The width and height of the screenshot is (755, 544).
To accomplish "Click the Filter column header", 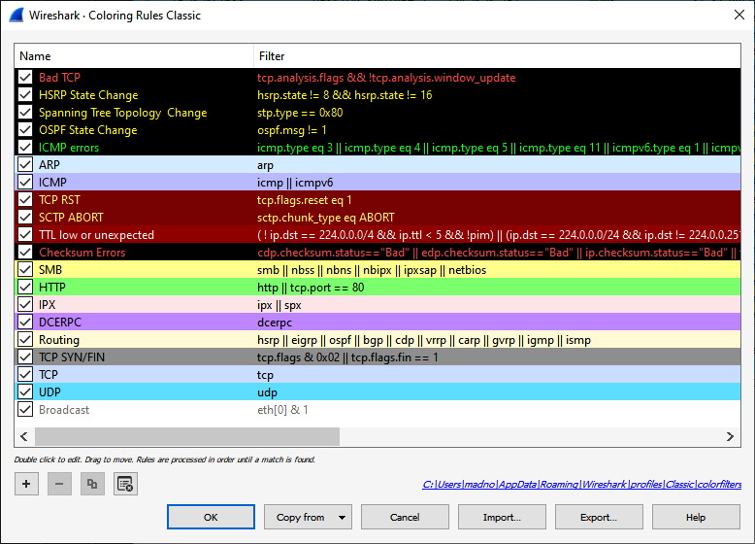I will (x=497, y=56).
